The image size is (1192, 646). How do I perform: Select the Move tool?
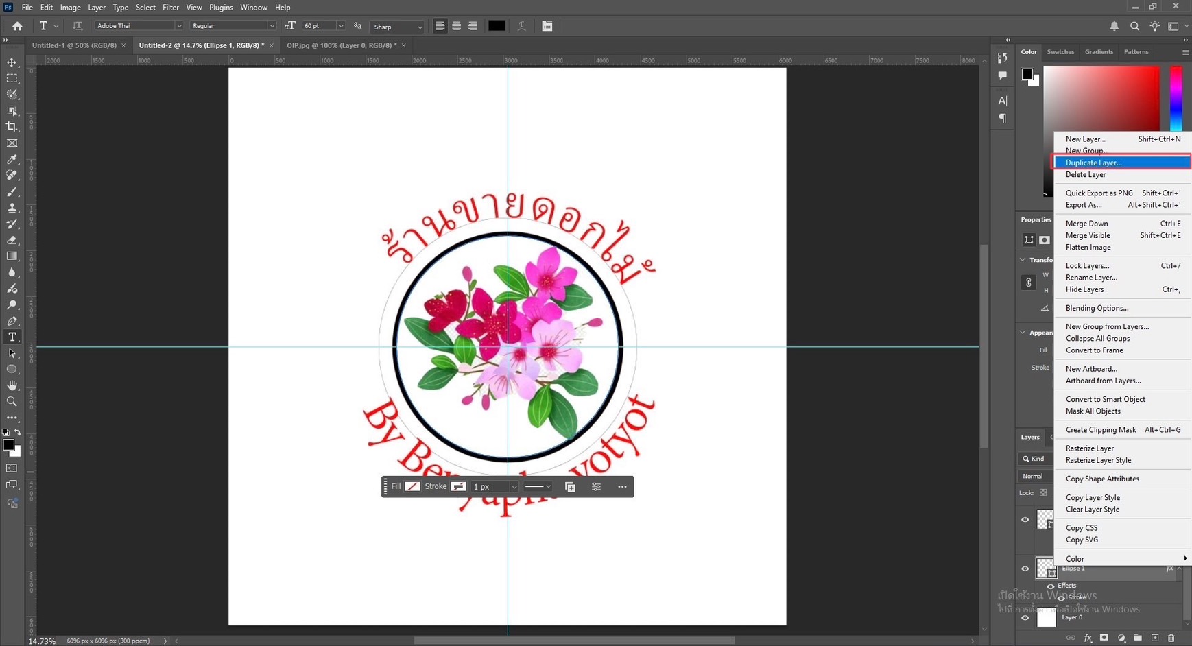click(x=12, y=62)
